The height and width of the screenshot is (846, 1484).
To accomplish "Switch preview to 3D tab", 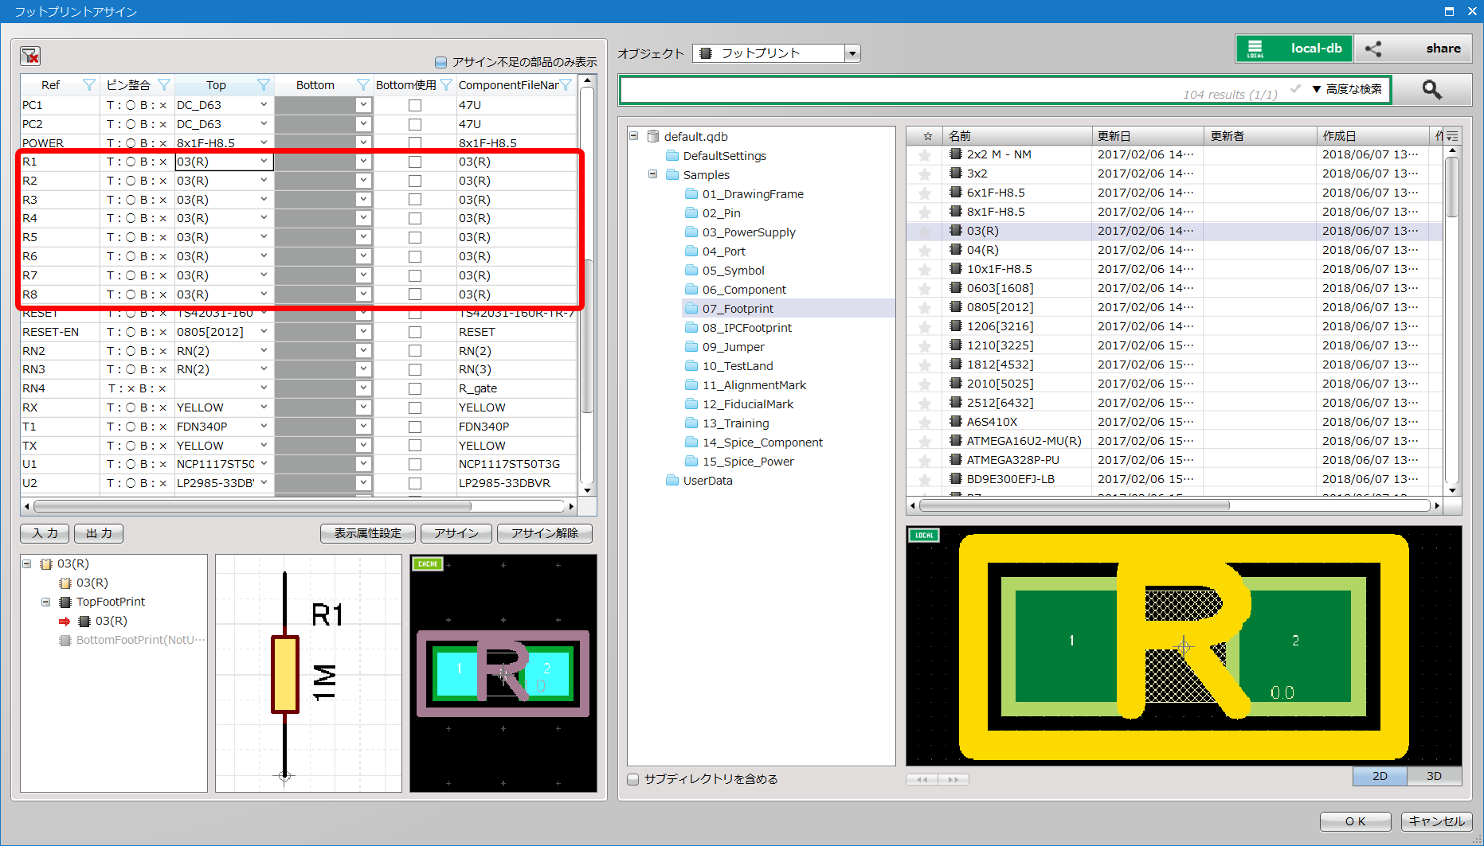I will pyautogui.click(x=1434, y=776).
